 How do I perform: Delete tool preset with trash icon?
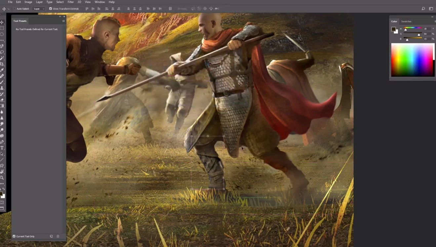(x=58, y=236)
